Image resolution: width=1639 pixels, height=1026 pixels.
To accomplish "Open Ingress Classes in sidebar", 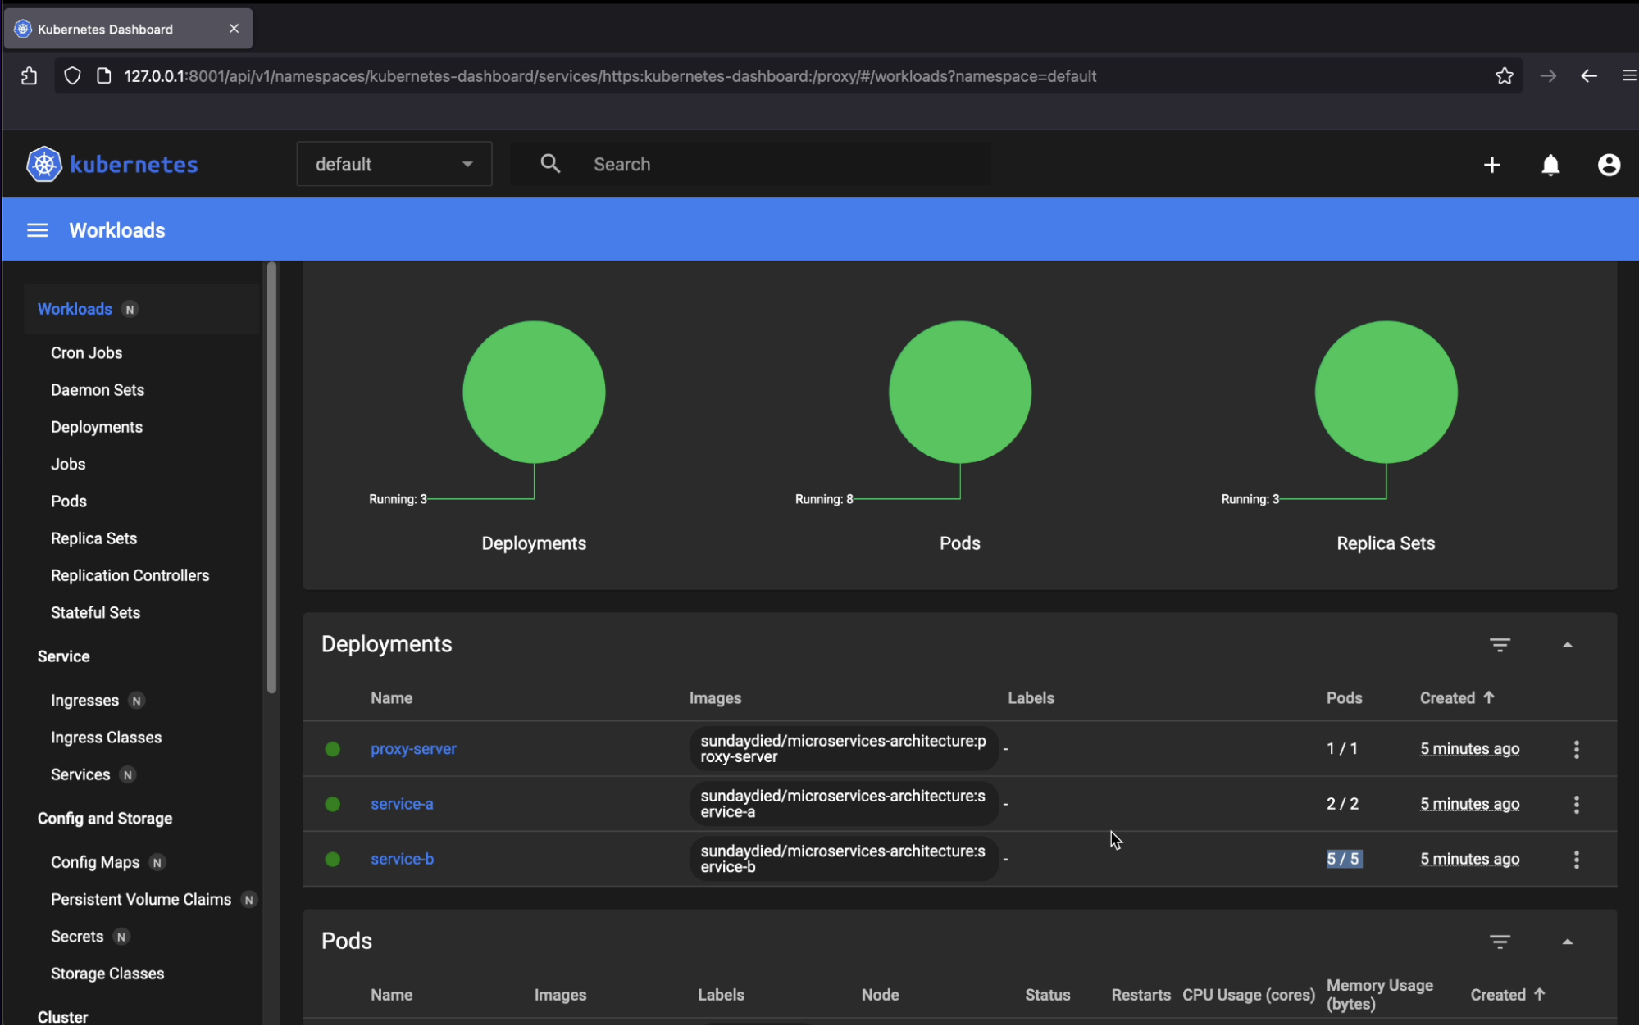I will (106, 738).
